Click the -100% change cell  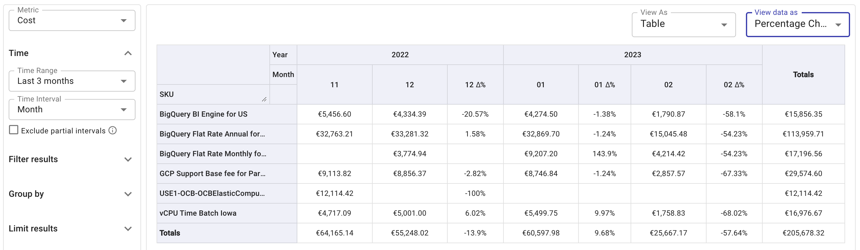point(475,193)
